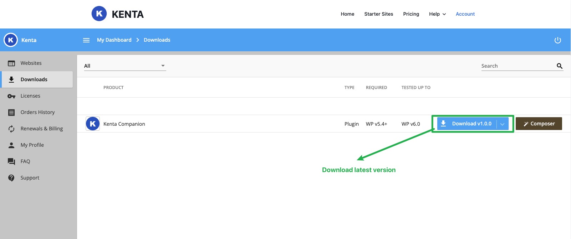Screen dimensions: 571x239
Task: Click the My Profile person icon
Action: pyautogui.click(x=11, y=145)
